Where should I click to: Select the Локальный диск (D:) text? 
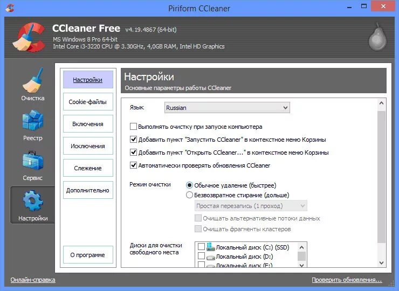pyautogui.click(x=244, y=257)
